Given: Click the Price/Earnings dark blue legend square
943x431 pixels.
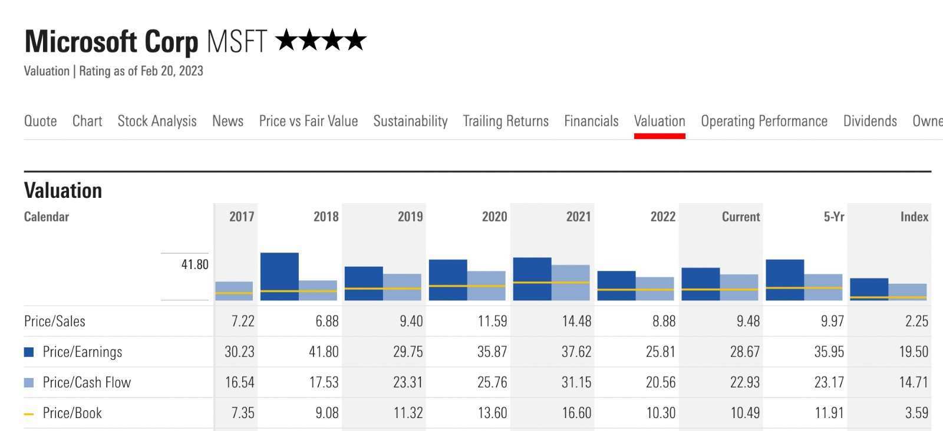Looking at the screenshot, I should (x=29, y=352).
